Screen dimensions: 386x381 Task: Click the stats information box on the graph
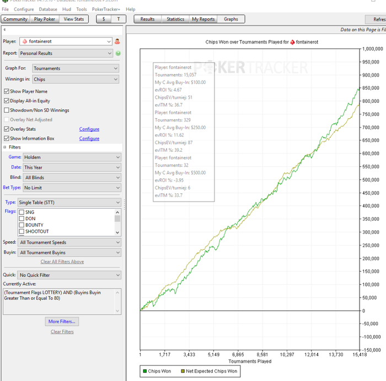[x=184, y=132]
